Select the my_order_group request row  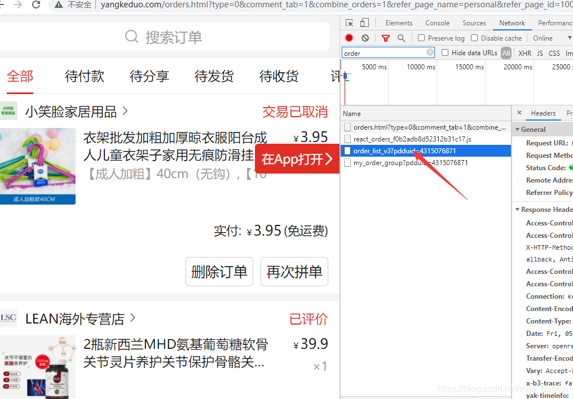(x=426, y=163)
